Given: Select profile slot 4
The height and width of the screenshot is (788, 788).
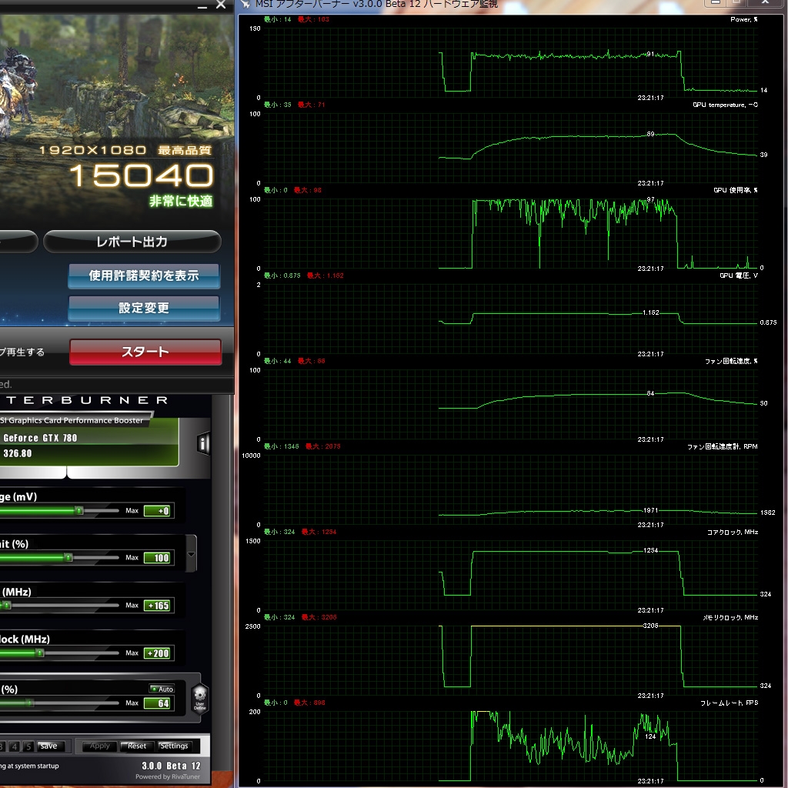Looking at the screenshot, I should [x=15, y=746].
